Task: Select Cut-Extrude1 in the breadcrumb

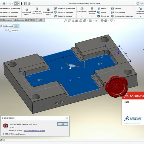Action: pos(8,26)
